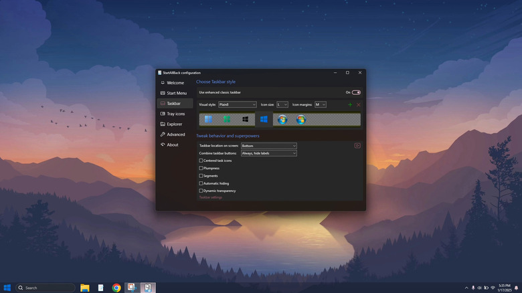Screen dimensions: 522x293
Task: Choose the green four-leaf clover start icon
Action: [x=227, y=120]
